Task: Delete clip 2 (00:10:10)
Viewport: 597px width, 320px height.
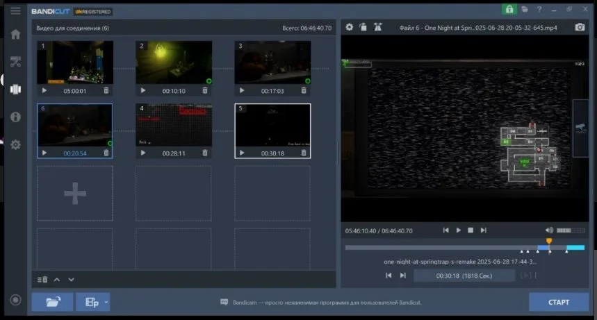Action: pos(205,90)
